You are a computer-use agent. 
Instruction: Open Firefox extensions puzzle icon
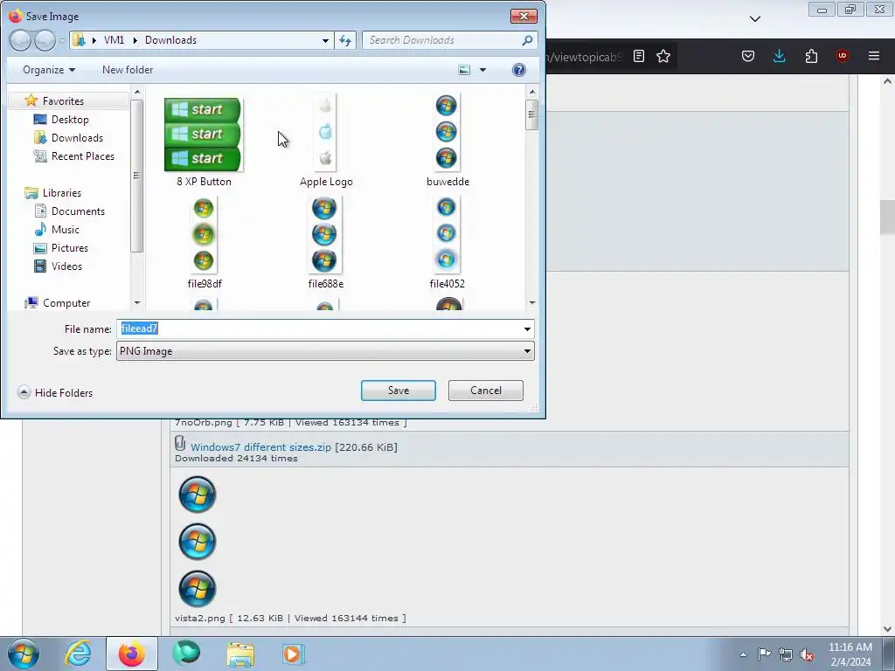[x=811, y=56]
